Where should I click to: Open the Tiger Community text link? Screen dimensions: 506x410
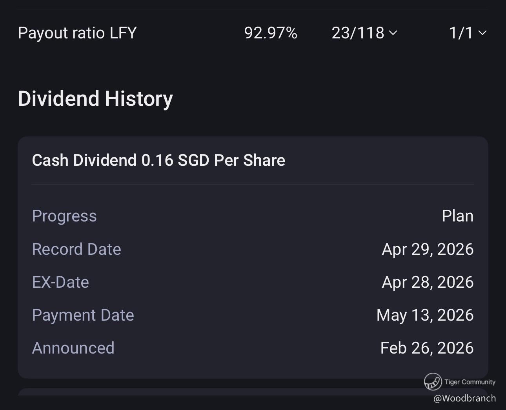coord(470,382)
